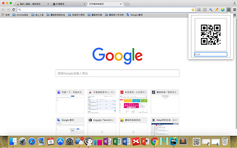The image size is (237, 148).
Task: Open Microsoft OneNote in the Dock
Action: point(107,142)
